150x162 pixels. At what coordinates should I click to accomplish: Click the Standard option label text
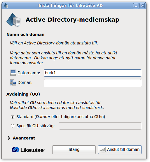pyautogui.click(x=61, y=117)
